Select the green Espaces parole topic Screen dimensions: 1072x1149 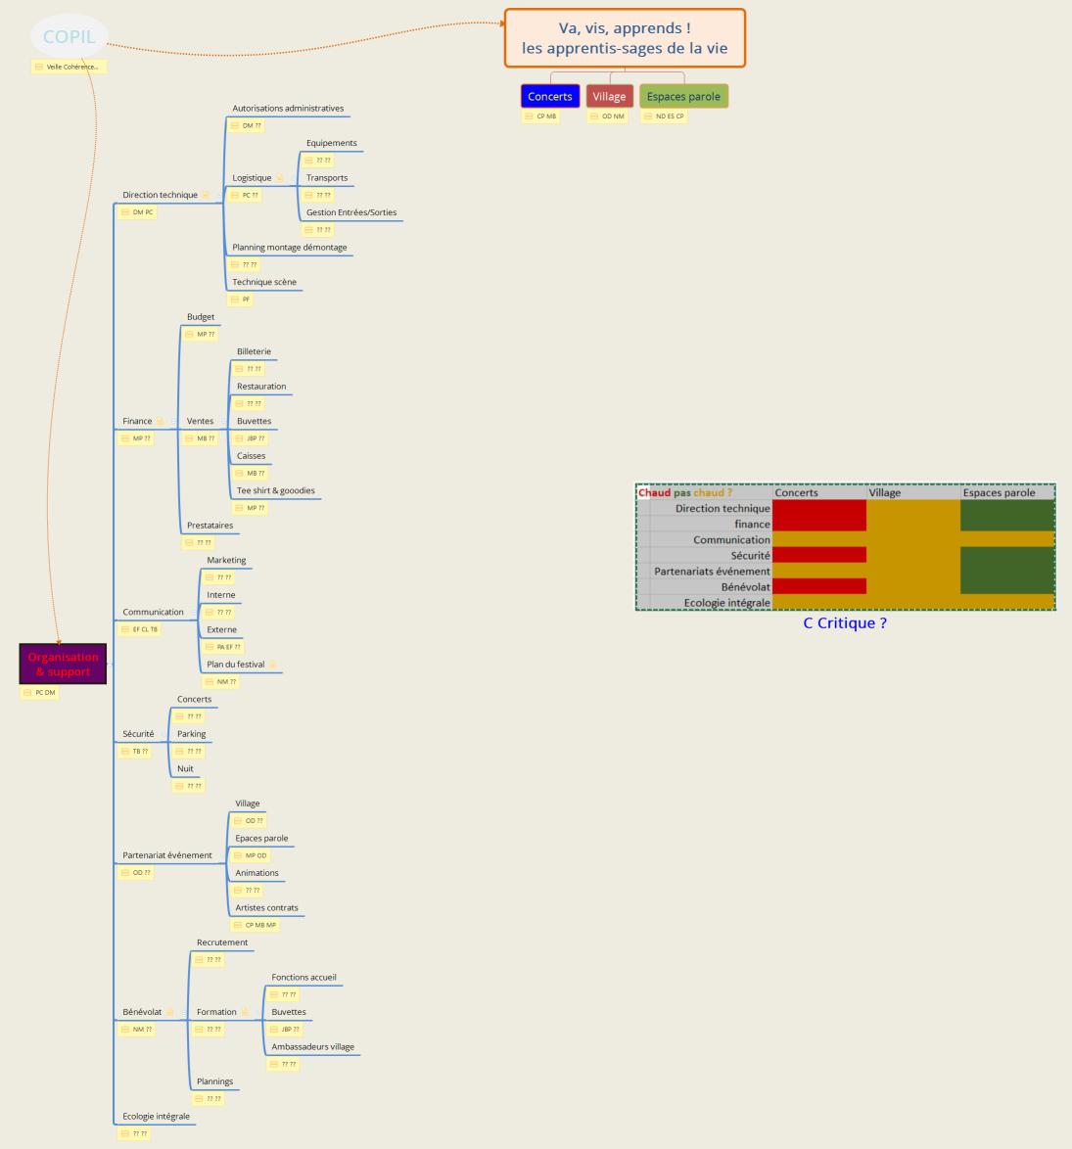[683, 97]
